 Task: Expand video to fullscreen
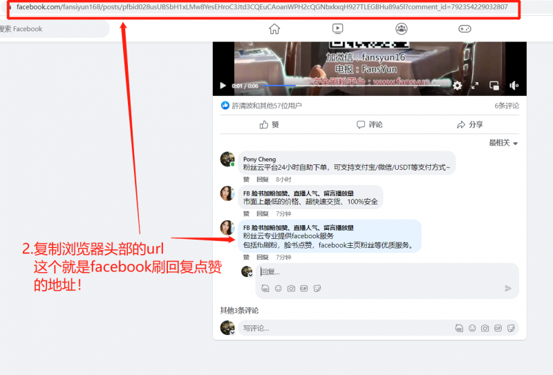pos(475,86)
